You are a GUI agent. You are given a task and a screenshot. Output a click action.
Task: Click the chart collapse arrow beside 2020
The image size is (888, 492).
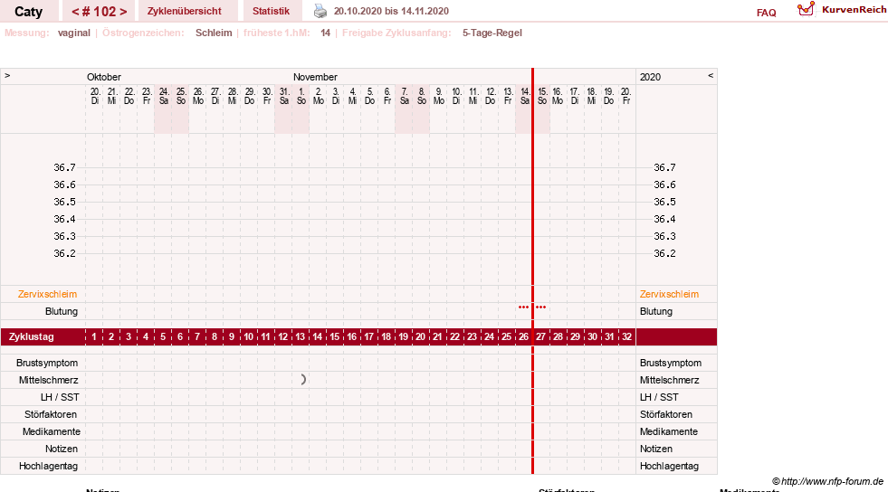(x=711, y=75)
